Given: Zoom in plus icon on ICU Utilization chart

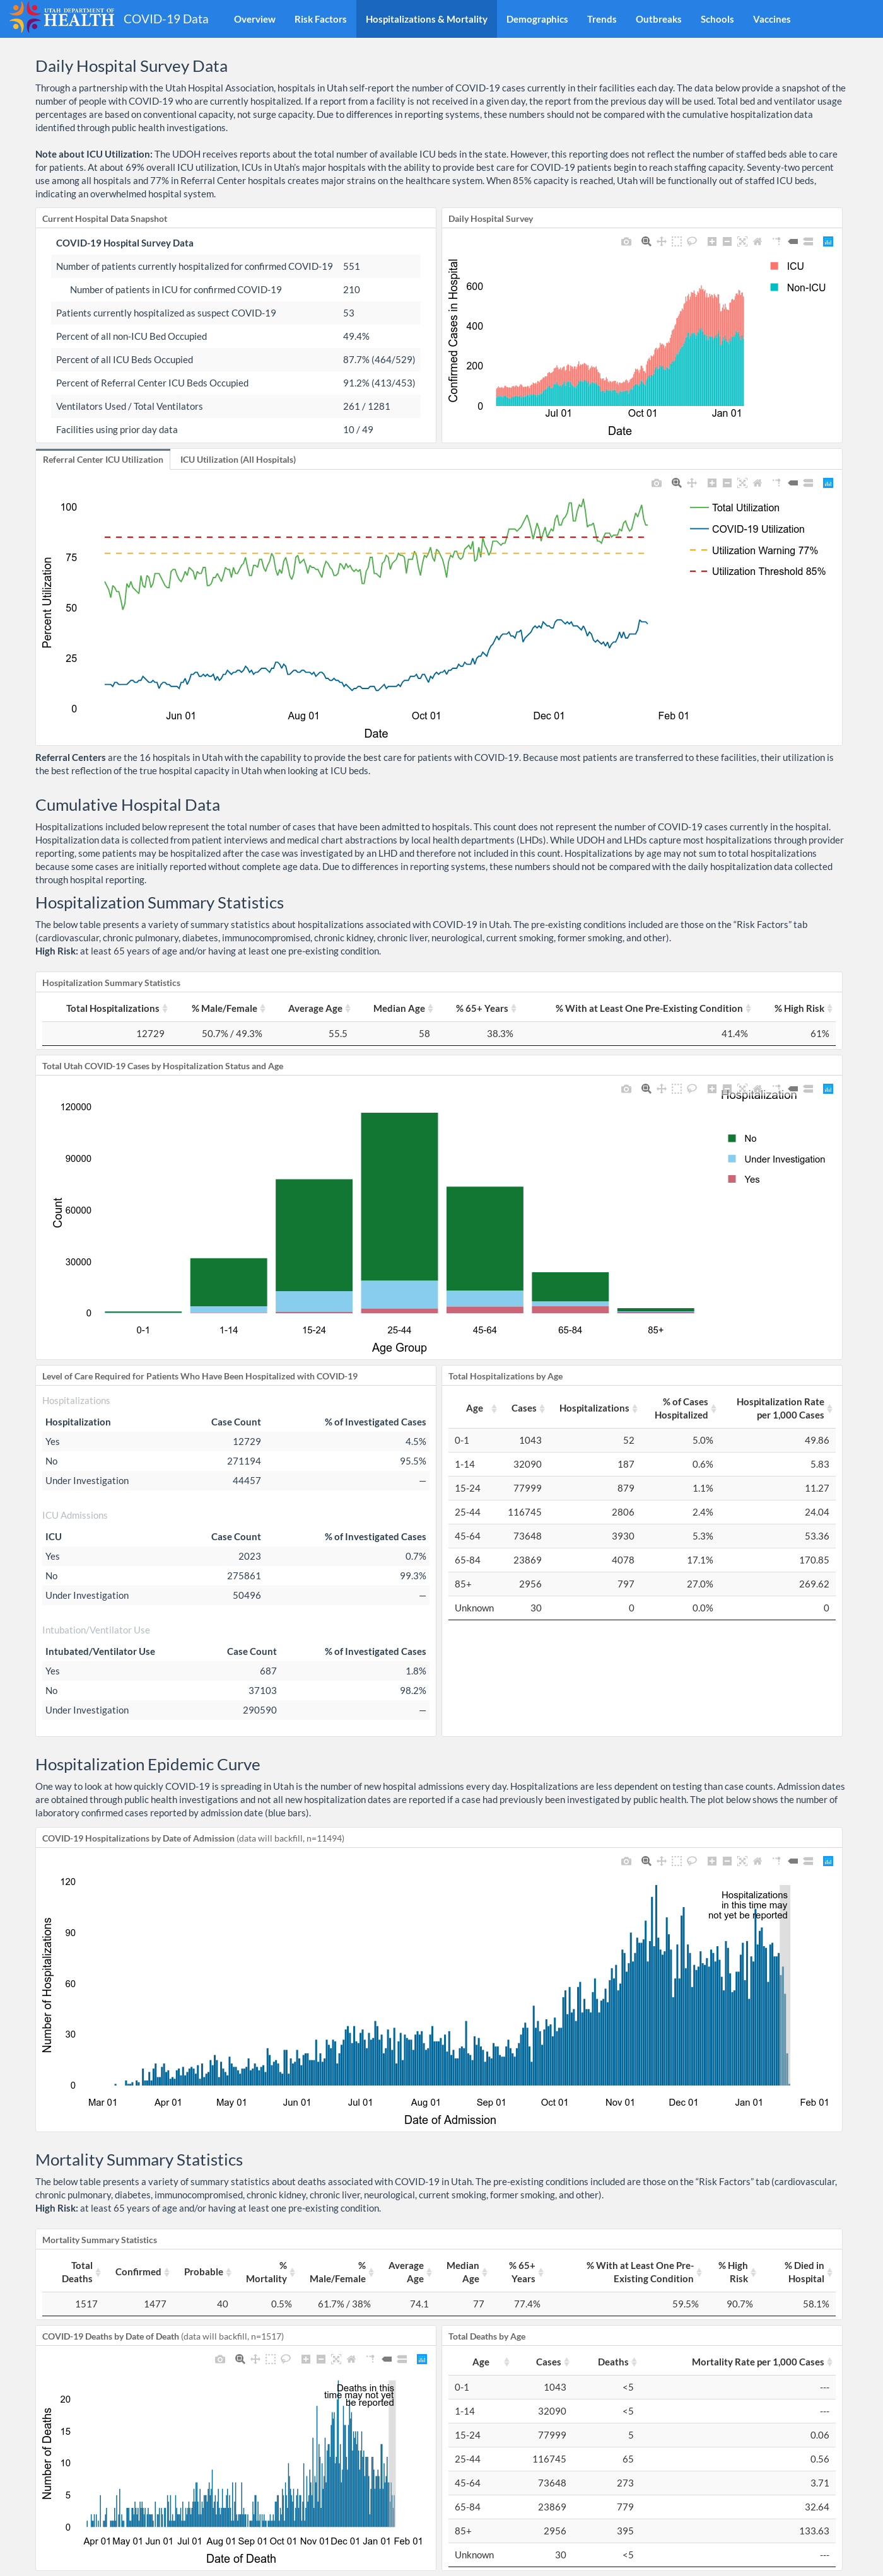Looking at the screenshot, I should [712, 483].
